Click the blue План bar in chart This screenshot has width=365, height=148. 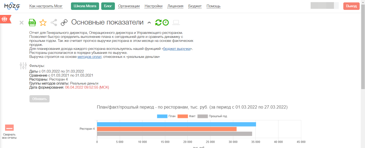[176, 124]
